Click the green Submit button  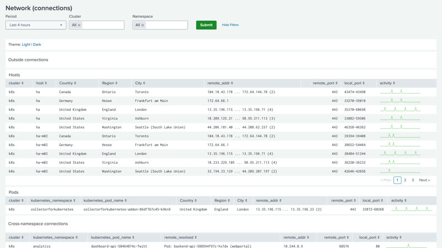[x=206, y=25]
